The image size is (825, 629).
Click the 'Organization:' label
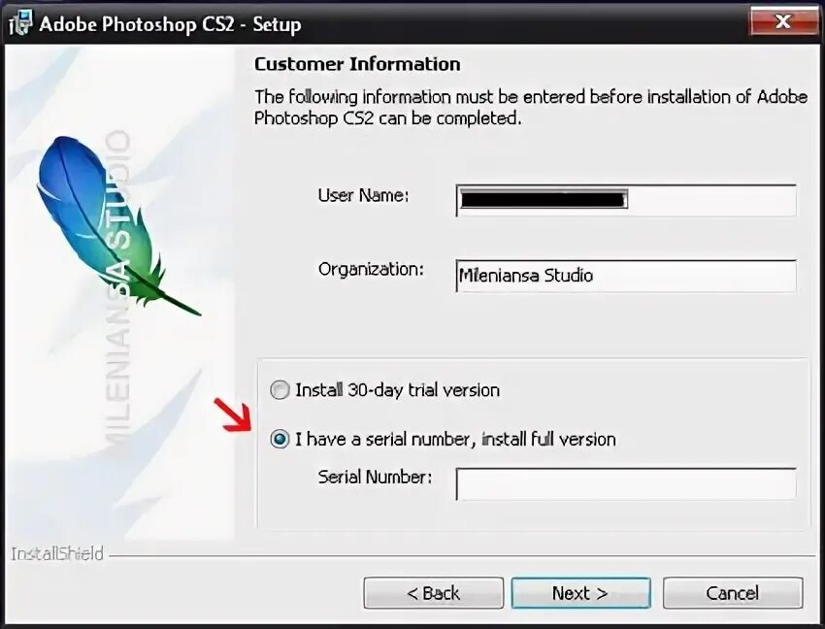point(371,270)
